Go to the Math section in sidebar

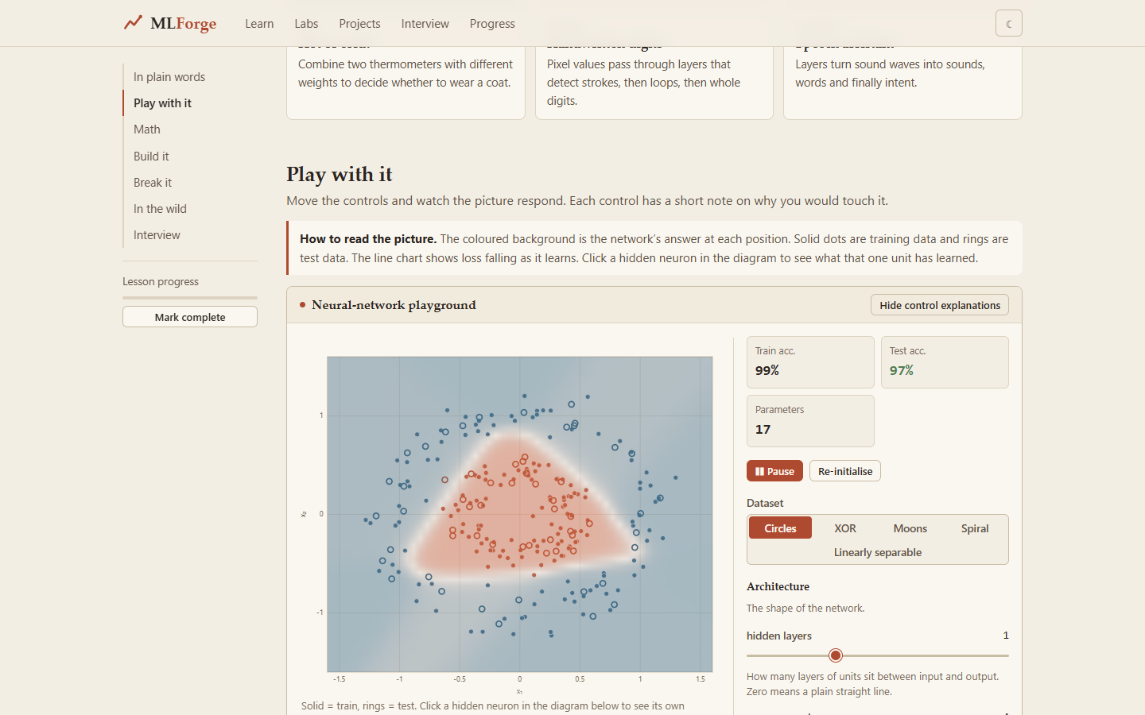pos(147,129)
